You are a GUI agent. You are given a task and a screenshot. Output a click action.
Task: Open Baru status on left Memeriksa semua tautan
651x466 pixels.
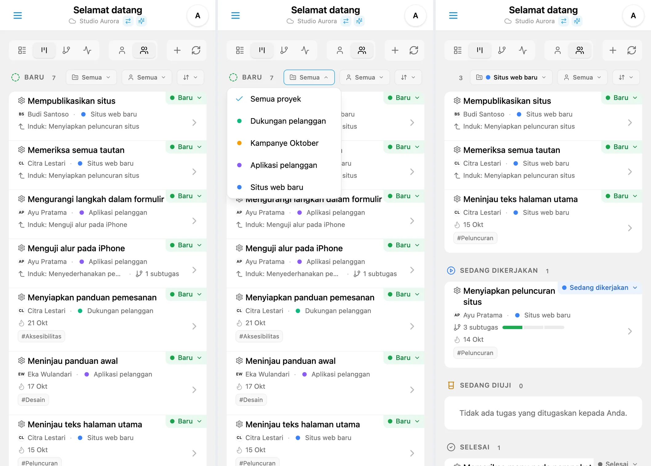pyautogui.click(x=186, y=147)
